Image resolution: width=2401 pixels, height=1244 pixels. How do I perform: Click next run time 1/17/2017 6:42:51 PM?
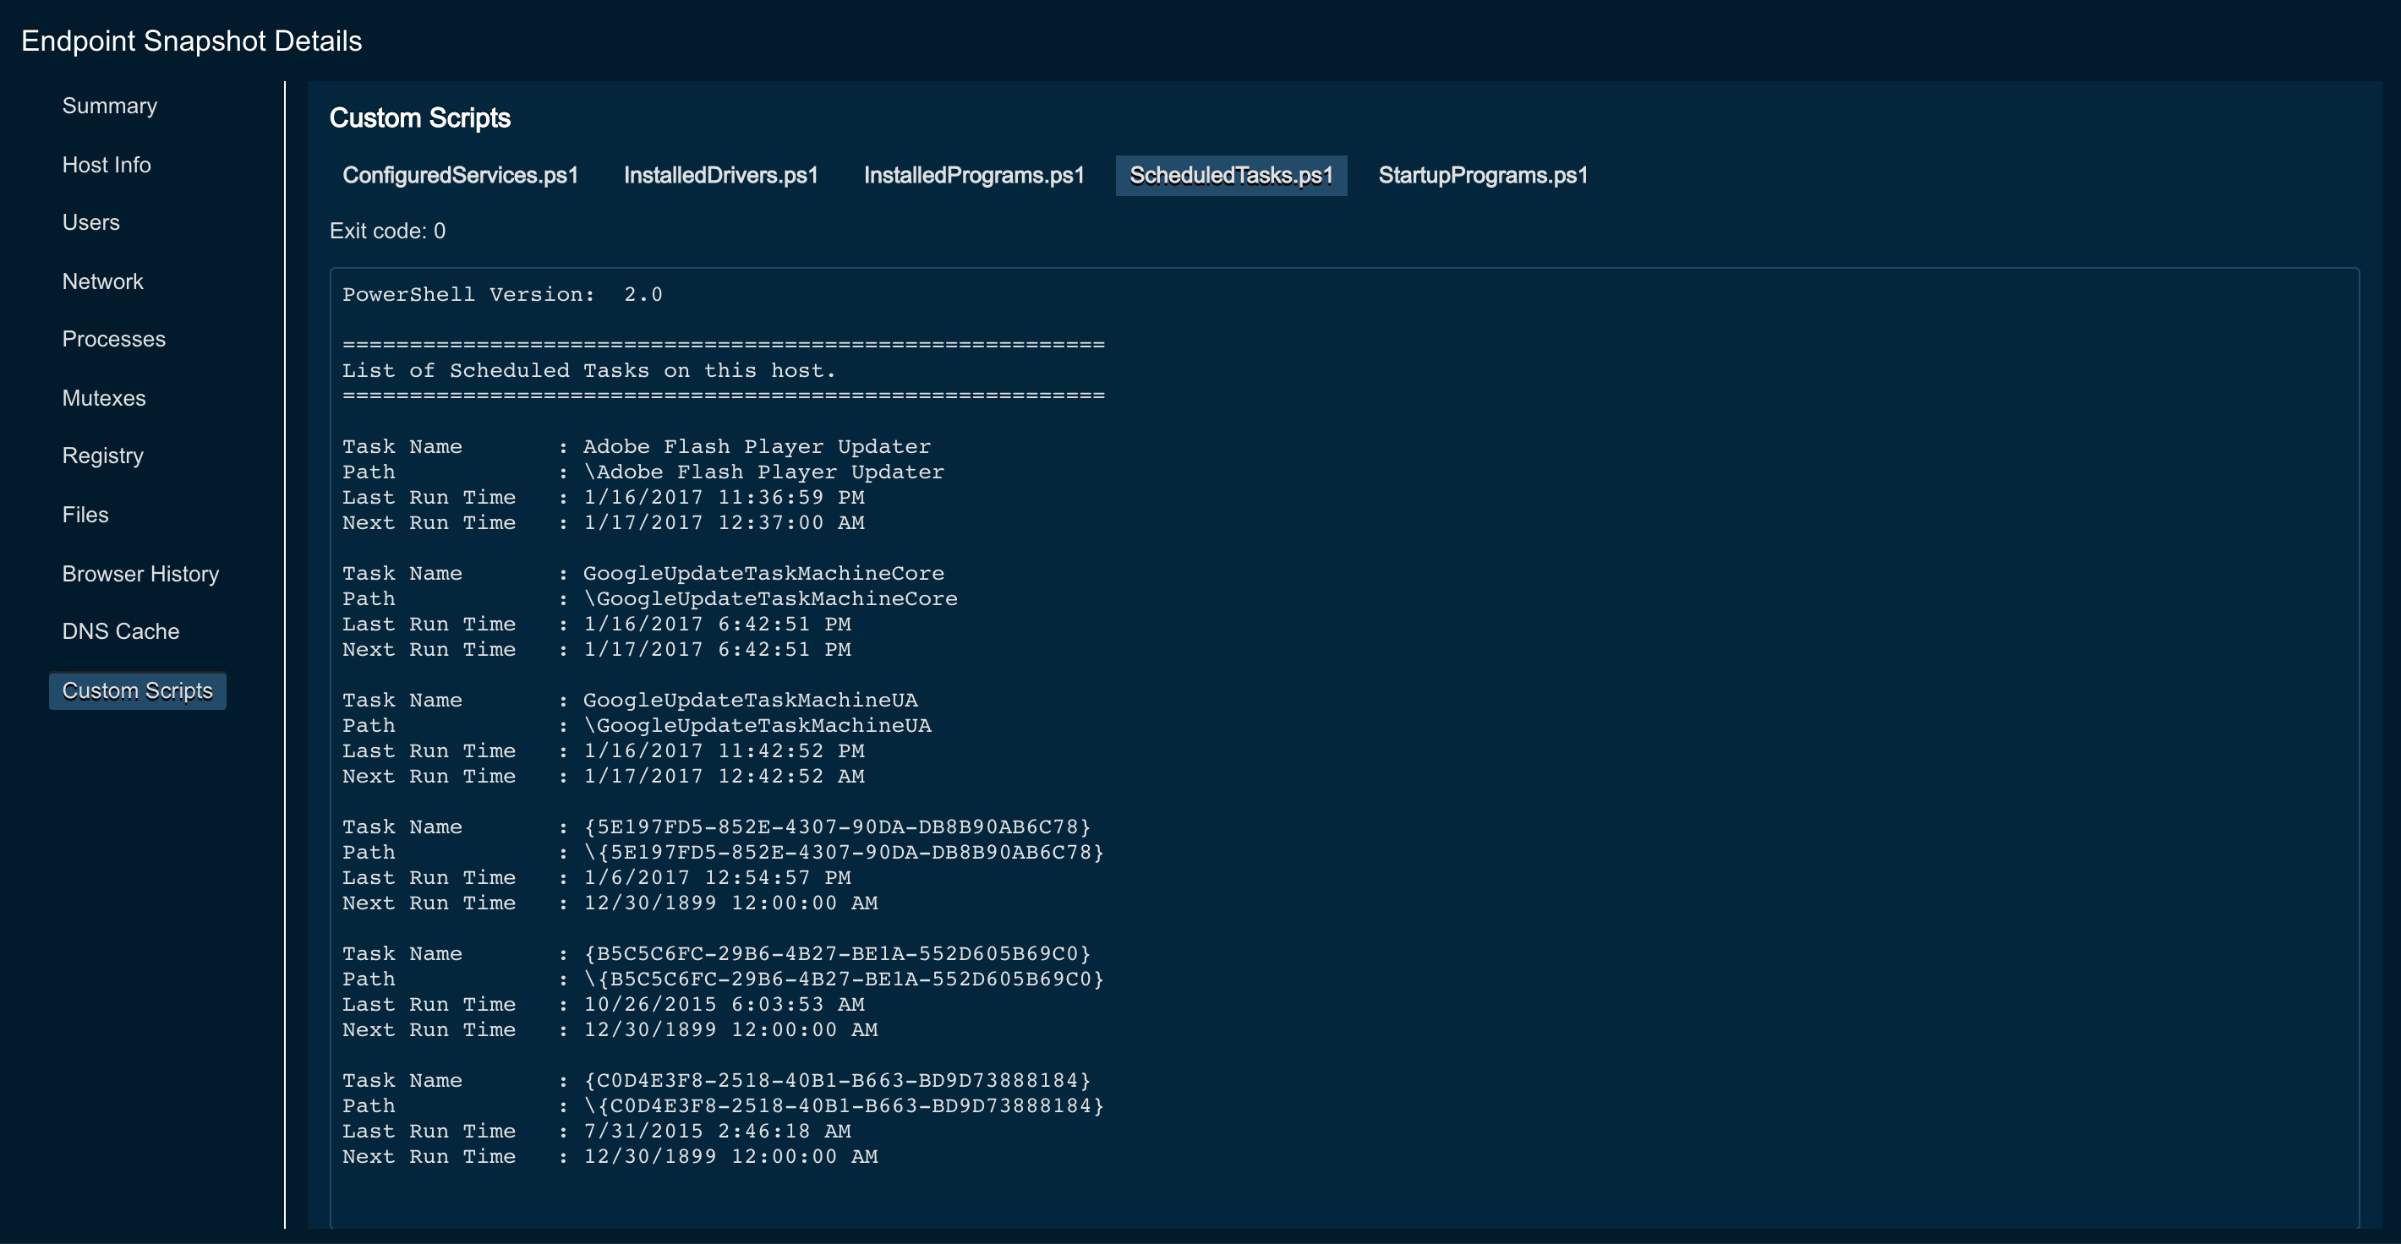(x=717, y=650)
